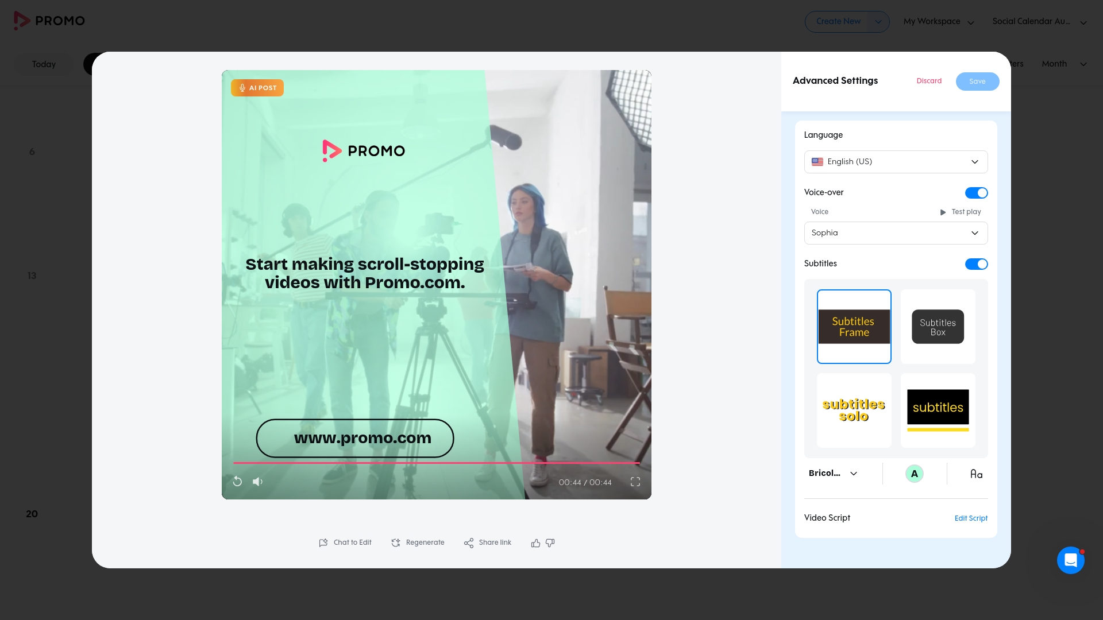The width and height of the screenshot is (1103, 620).
Task: Mute the video with the speaker icon
Action: point(258,482)
